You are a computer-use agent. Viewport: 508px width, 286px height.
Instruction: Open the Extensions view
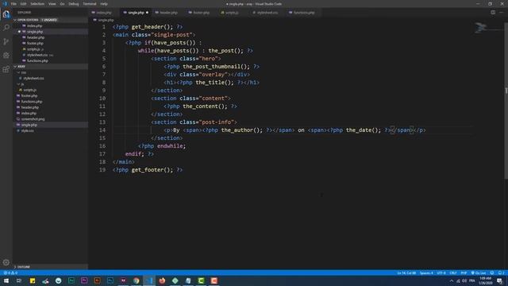tap(6, 69)
